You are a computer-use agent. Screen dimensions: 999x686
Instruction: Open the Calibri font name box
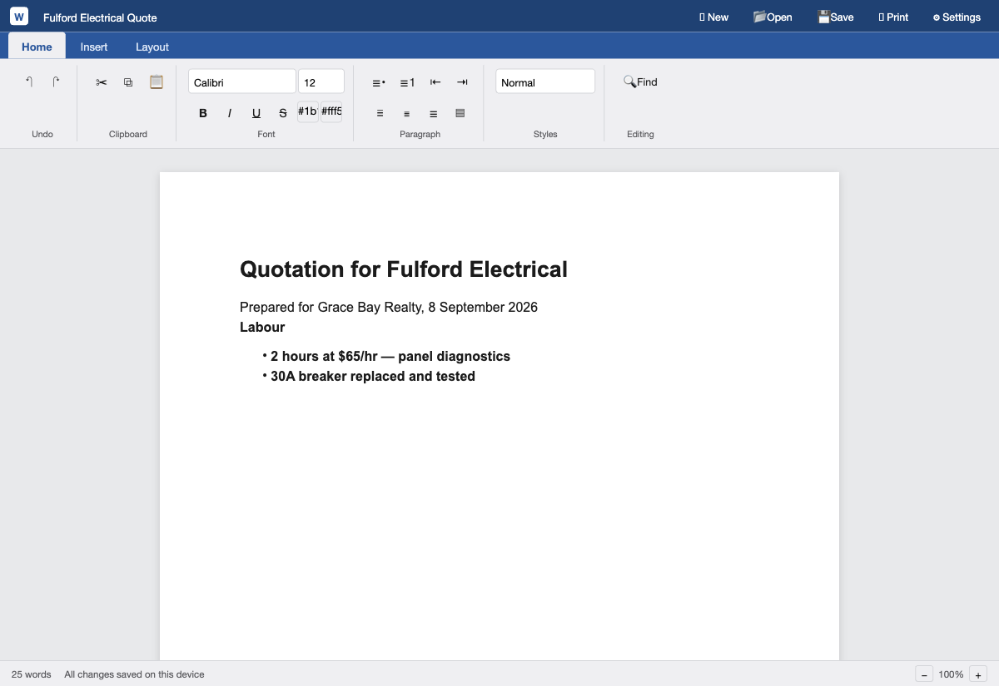pos(242,81)
